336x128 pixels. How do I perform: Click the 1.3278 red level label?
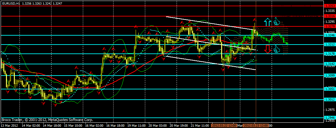tap(330, 26)
